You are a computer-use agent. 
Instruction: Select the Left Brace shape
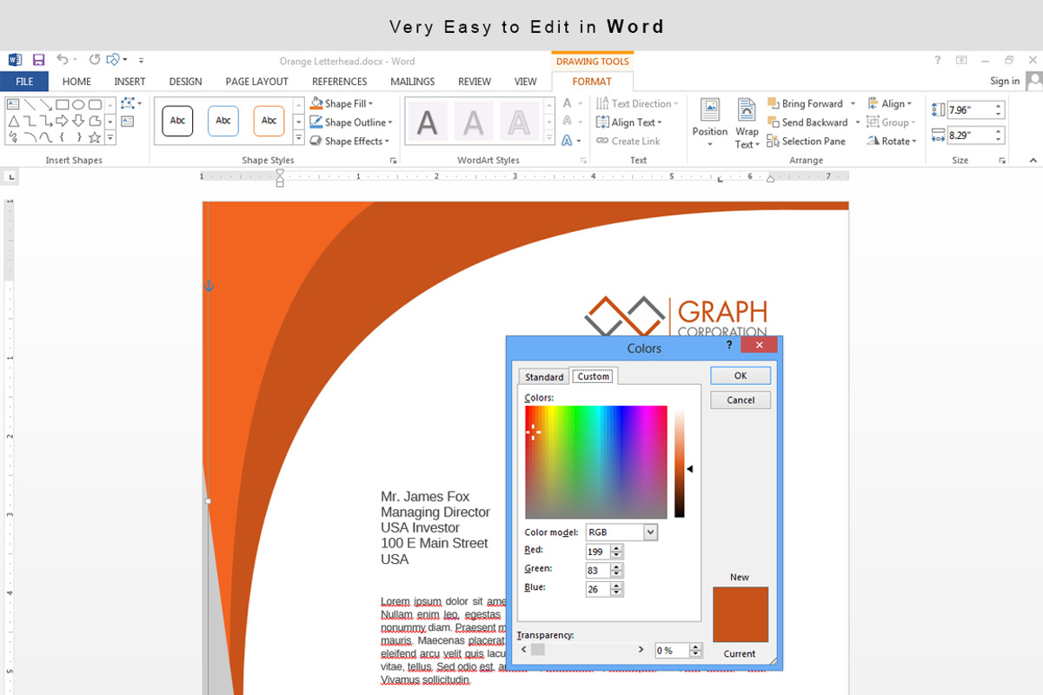pyautogui.click(x=63, y=137)
